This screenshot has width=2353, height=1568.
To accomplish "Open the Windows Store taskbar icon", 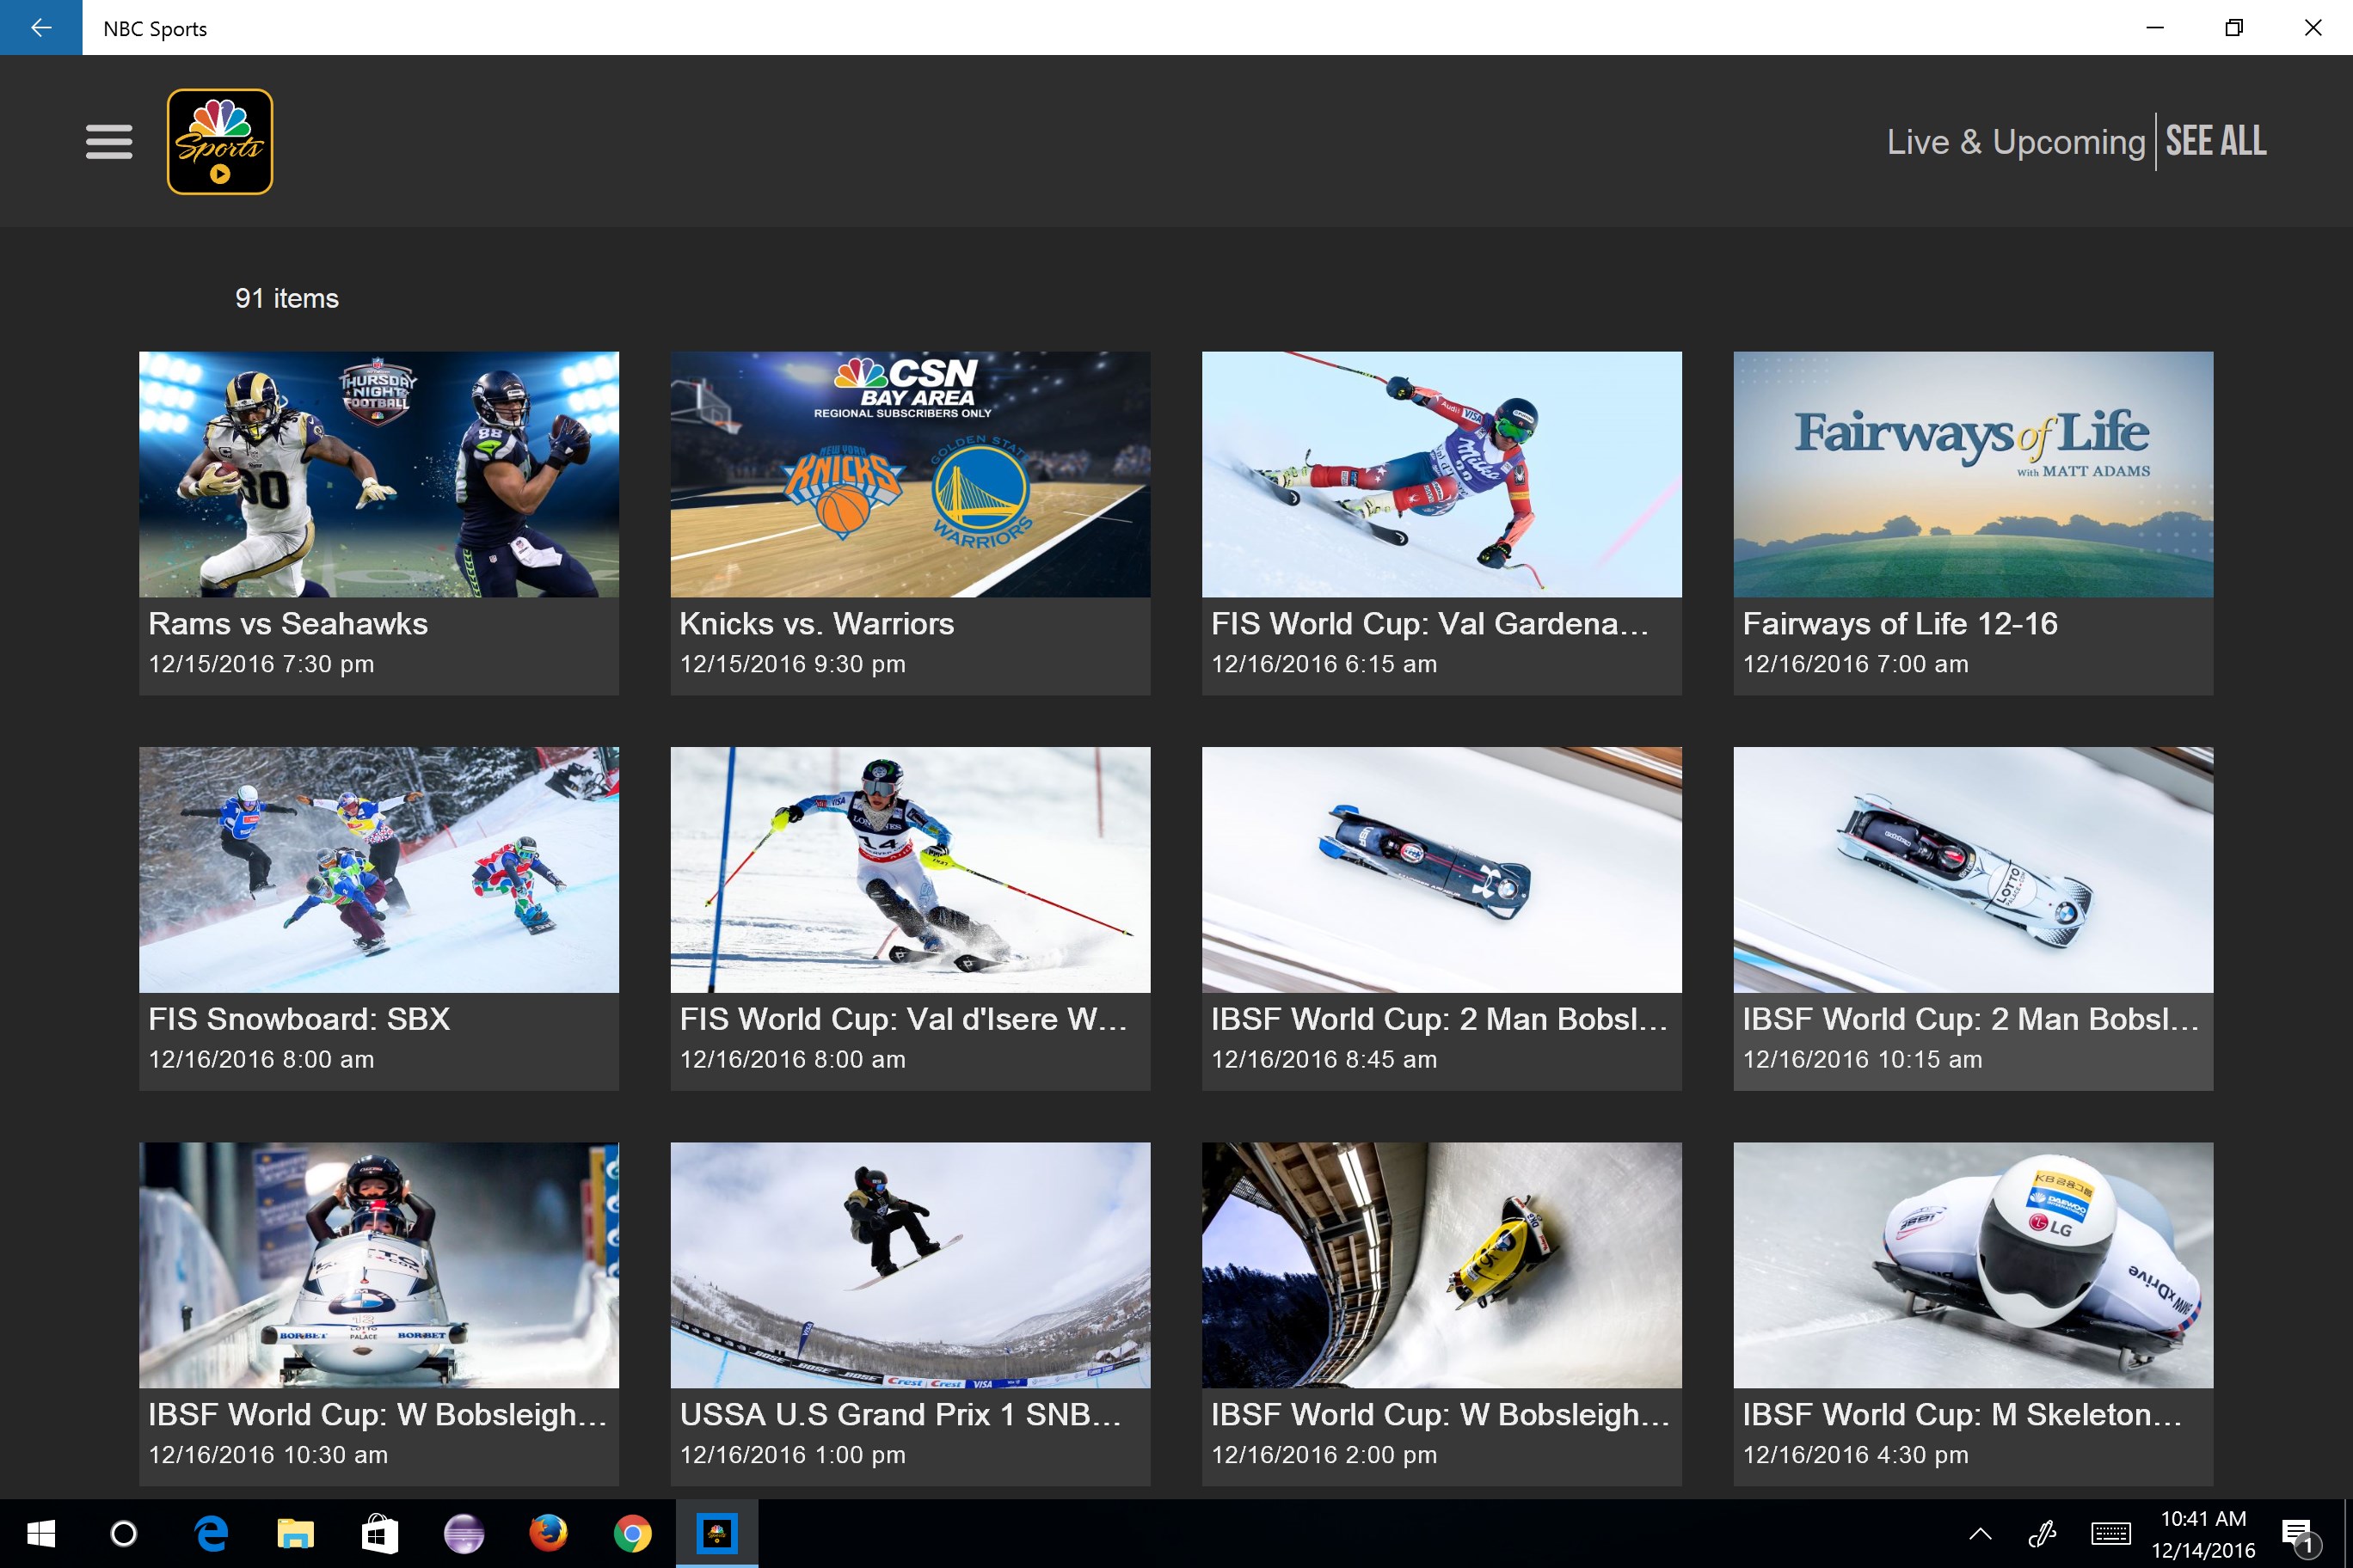I will 379,1533.
